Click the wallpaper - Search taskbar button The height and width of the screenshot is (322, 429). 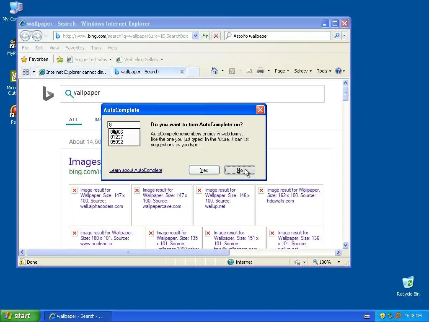(78, 316)
